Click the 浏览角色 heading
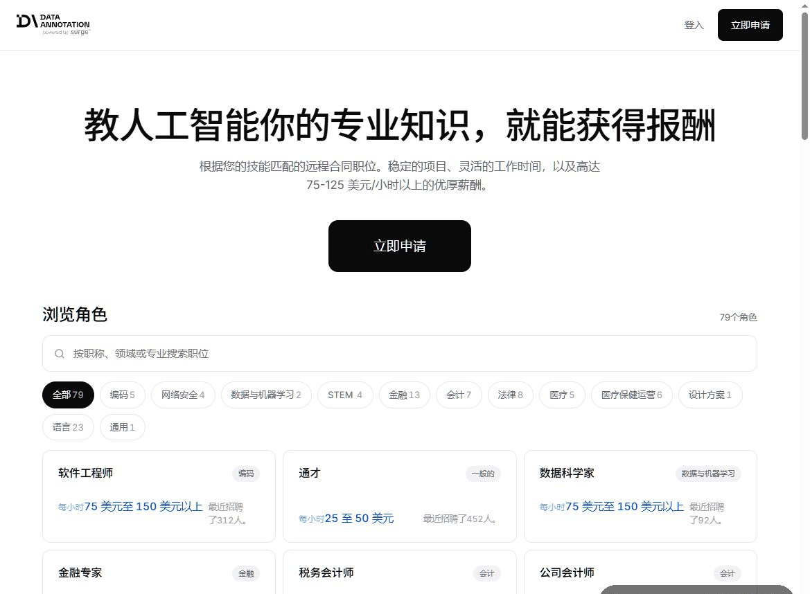Screen dimensions: 810x594 pyautogui.click(x=75, y=314)
